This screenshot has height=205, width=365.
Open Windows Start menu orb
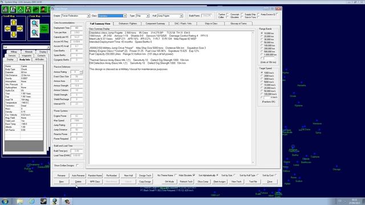[x=5, y=201]
